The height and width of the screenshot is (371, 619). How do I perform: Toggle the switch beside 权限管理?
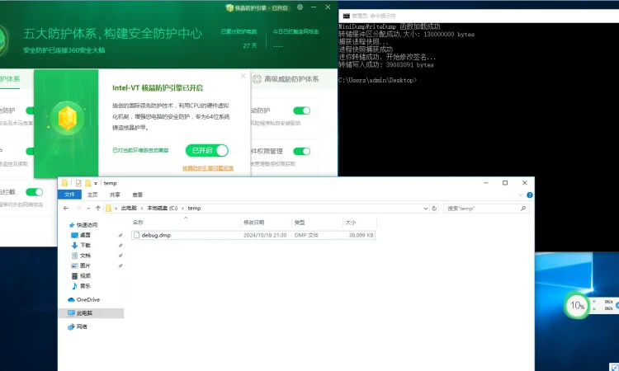[x=302, y=152]
